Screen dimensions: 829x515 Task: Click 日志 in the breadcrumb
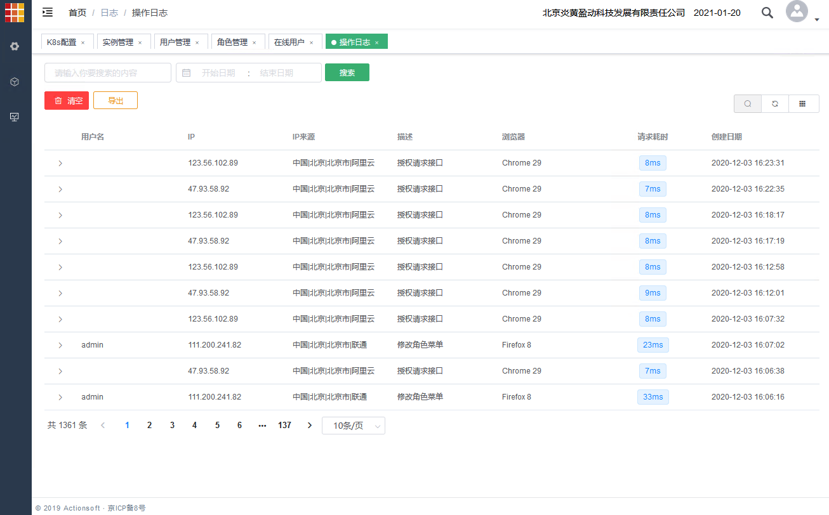point(109,13)
